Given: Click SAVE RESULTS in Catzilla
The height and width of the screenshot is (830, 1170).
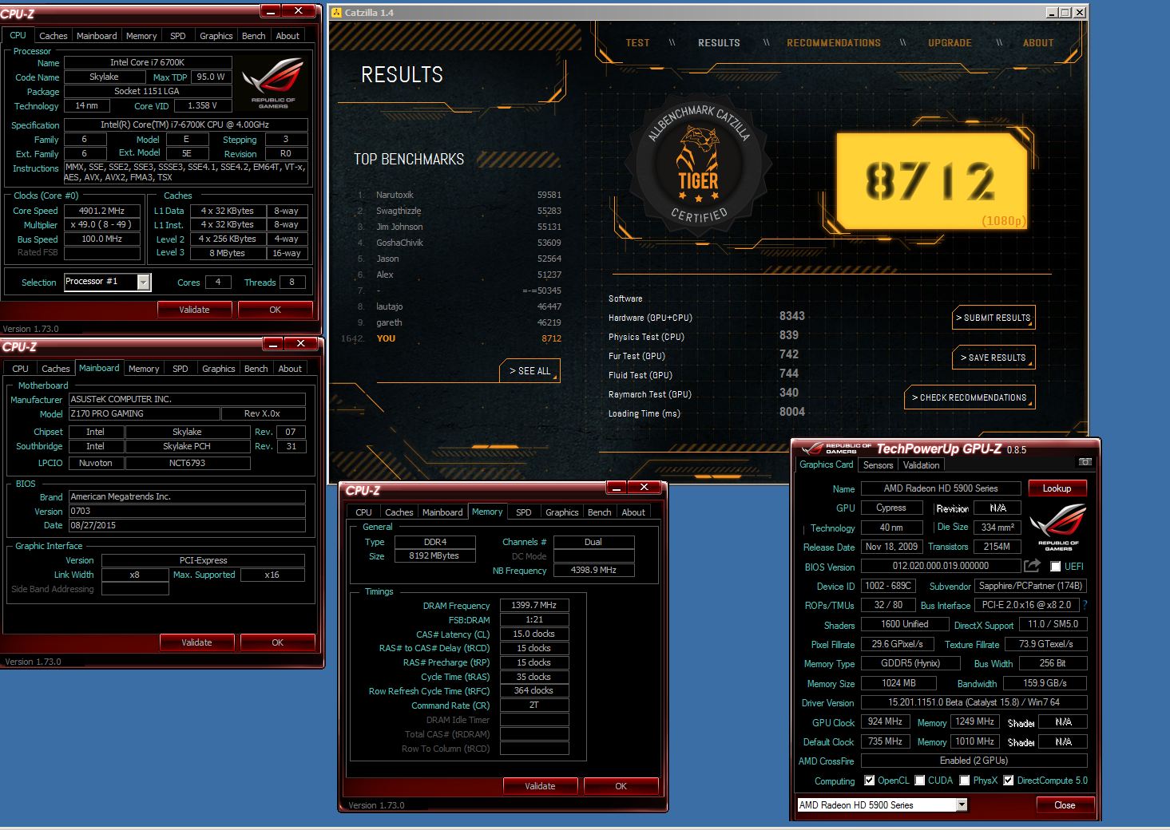Looking at the screenshot, I should click(994, 358).
